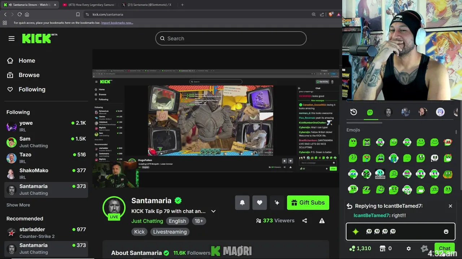This screenshot has width=462, height=259.
Task: Share the stream via share icon
Action: pos(305,221)
